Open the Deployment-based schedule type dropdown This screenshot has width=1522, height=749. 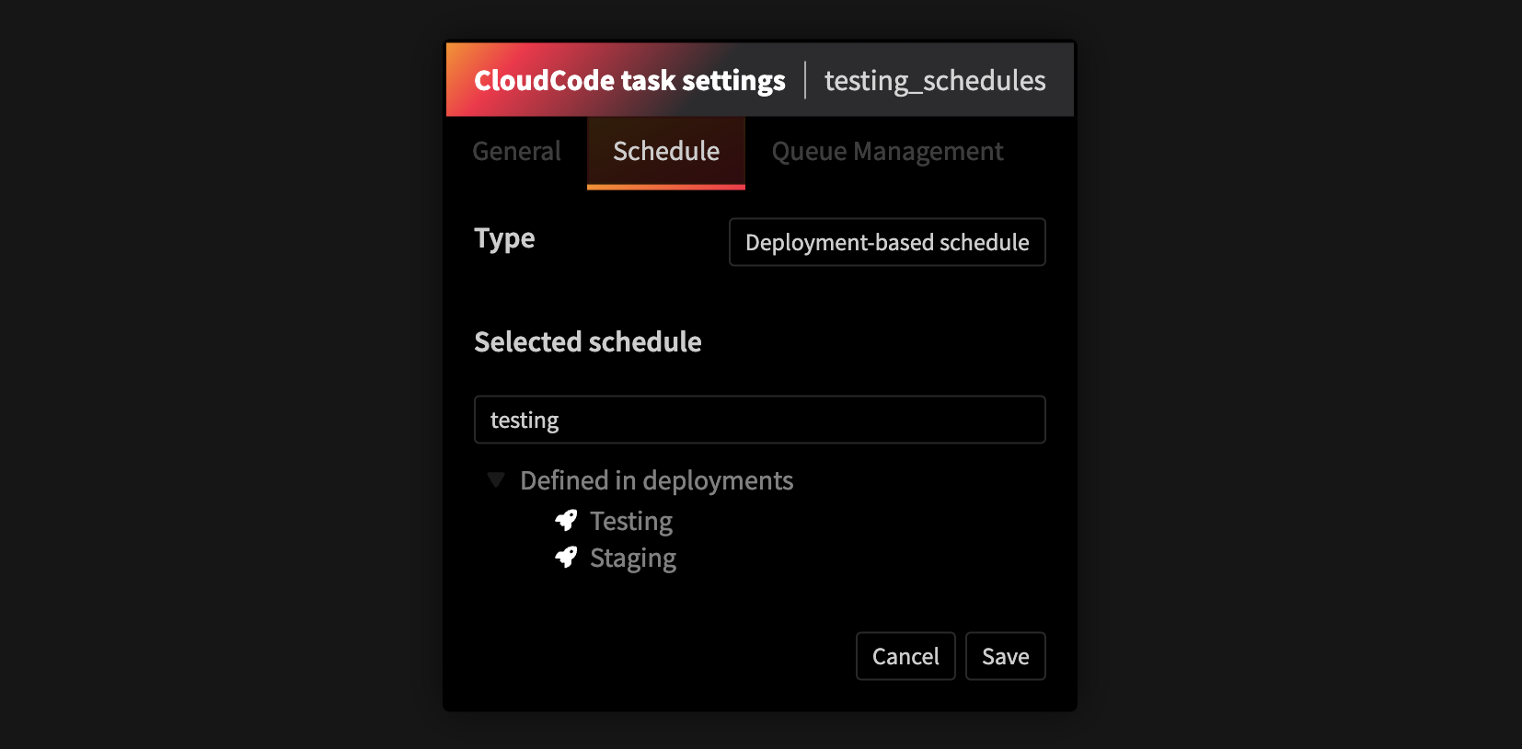pyautogui.click(x=887, y=242)
